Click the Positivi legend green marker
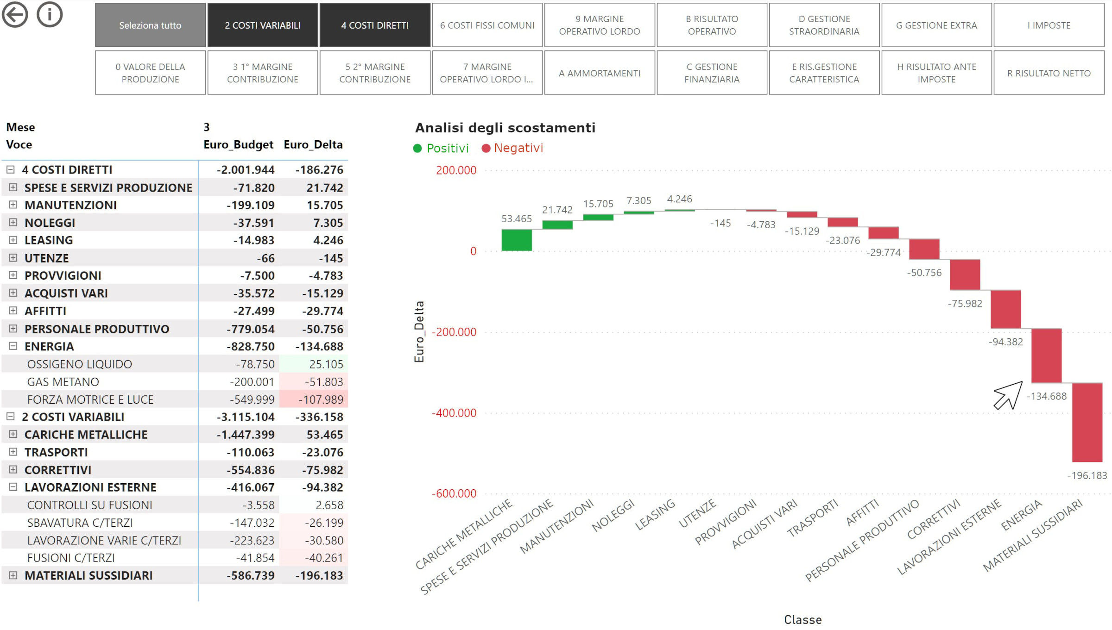 417,148
